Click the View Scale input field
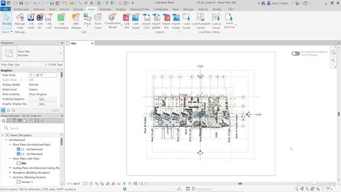This screenshot has width=341, height=192. tap(43, 75)
